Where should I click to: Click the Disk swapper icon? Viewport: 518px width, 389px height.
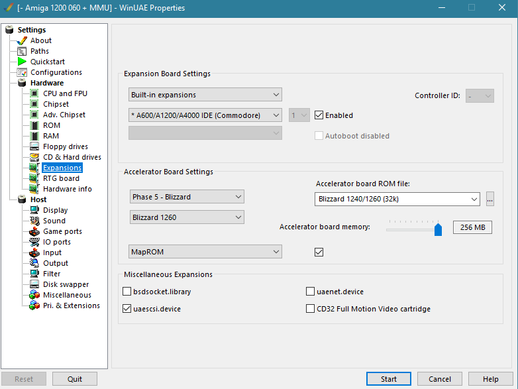pos(34,284)
